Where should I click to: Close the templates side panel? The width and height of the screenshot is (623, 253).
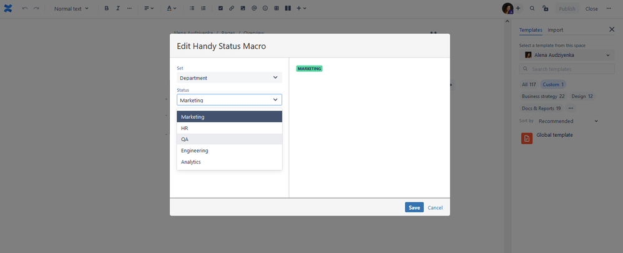(x=612, y=29)
